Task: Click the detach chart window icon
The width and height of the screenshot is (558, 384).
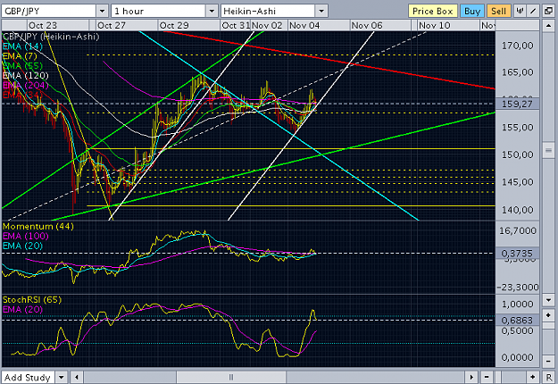Action: click(x=548, y=11)
